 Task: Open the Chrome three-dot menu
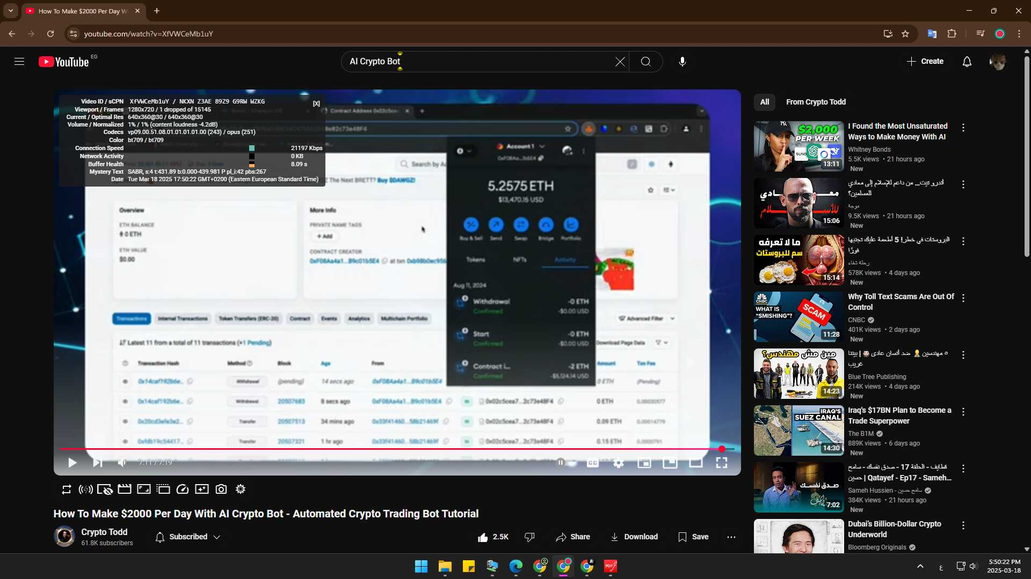(x=1019, y=34)
